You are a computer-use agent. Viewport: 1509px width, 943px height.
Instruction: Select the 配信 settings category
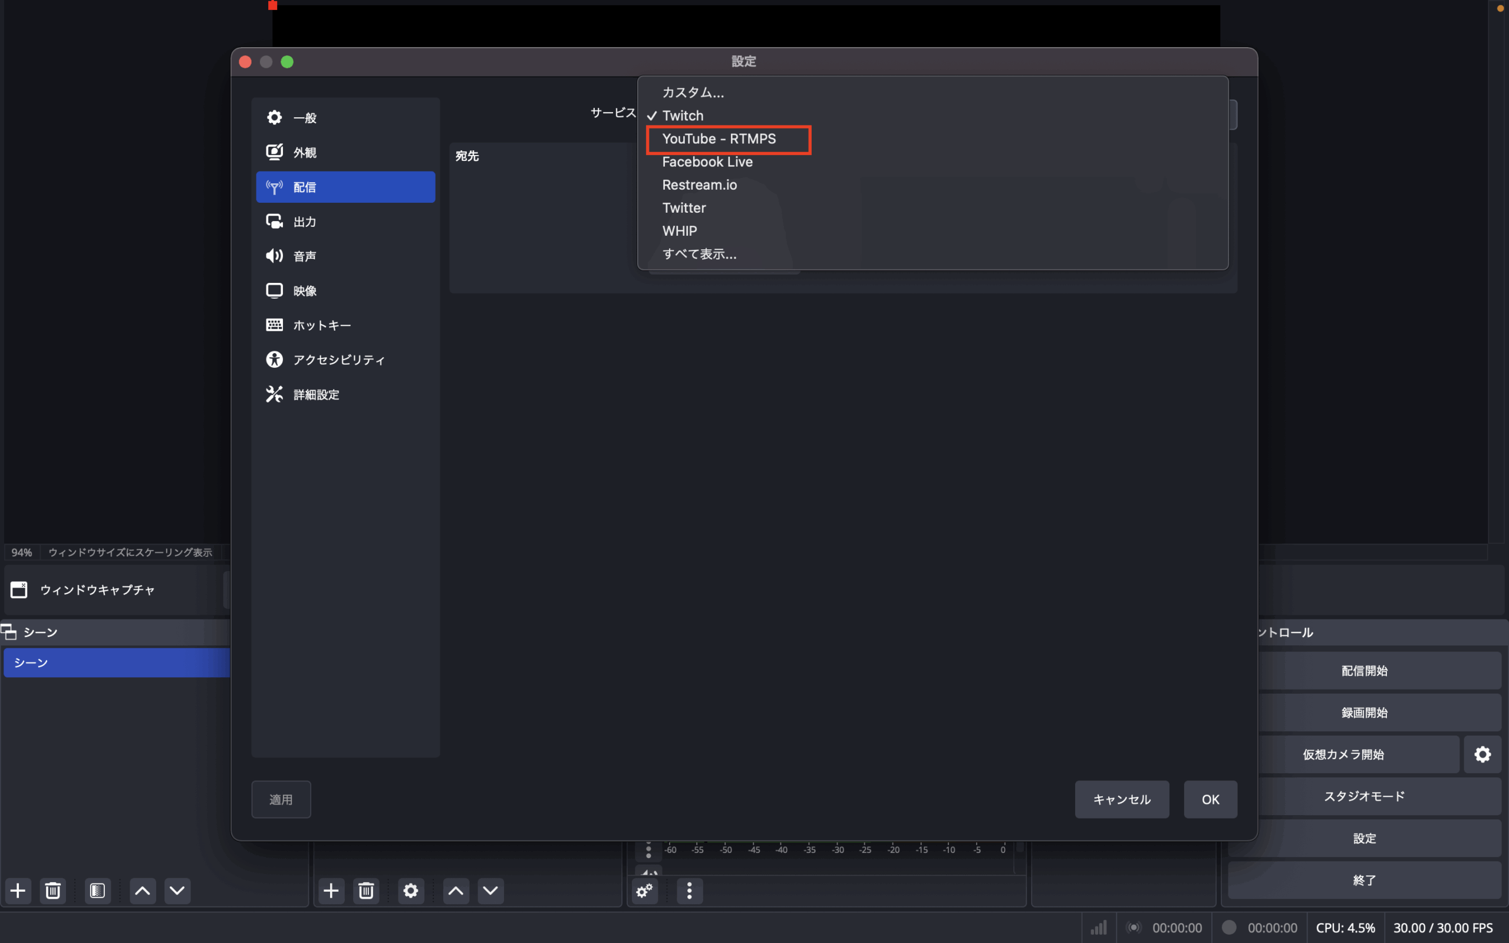[345, 187]
